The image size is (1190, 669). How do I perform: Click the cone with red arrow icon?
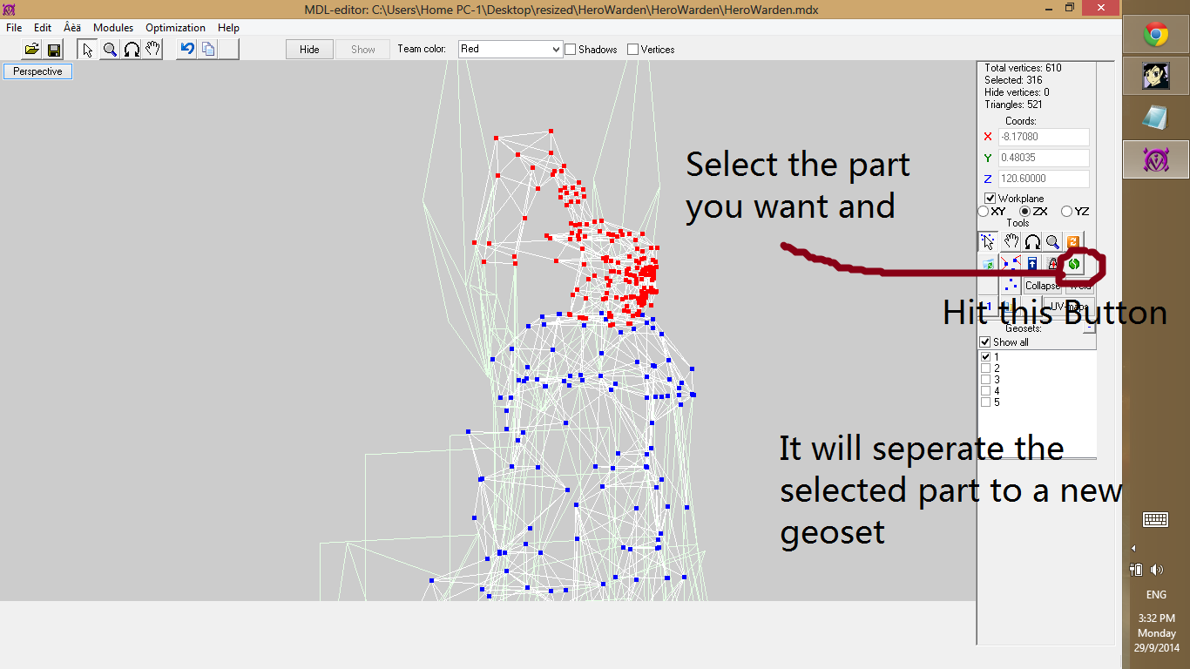pyautogui.click(x=1052, y=263)
